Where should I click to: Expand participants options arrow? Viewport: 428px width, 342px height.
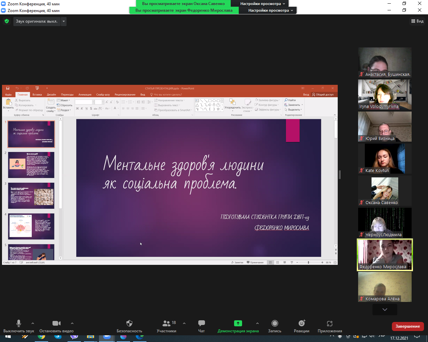click(184, 323)
